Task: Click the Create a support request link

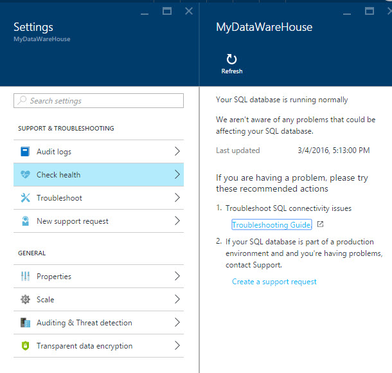Action: (x=274, y=282)
